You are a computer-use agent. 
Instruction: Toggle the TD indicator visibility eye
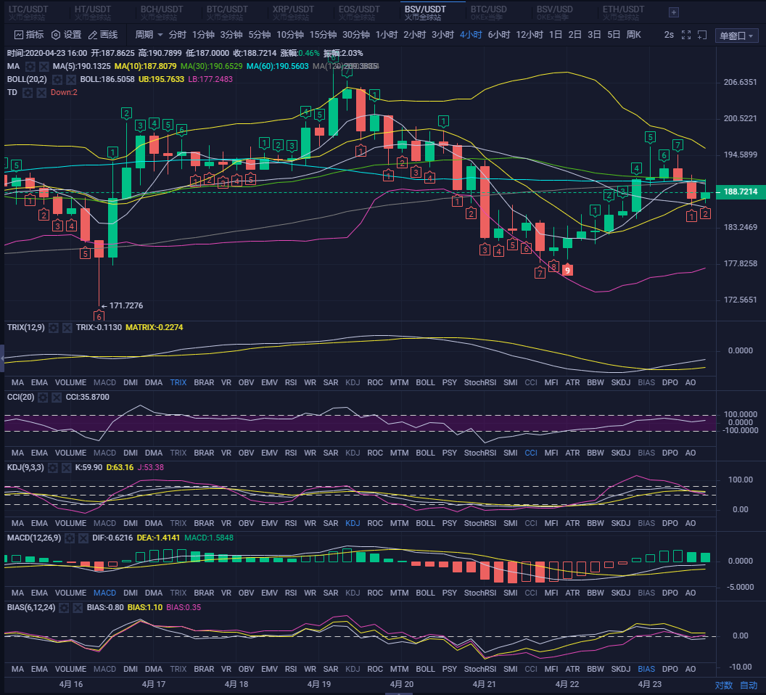28,92
